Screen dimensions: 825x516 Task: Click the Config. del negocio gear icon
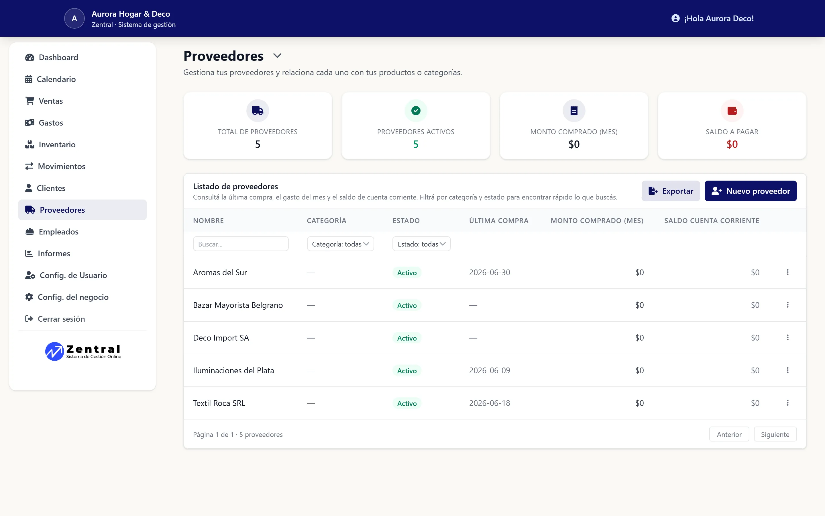(x=29, y=297)
